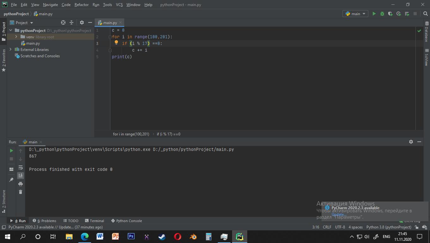
Task: Open Search Everywhere magnifier icon
Action: click(x=426, y=14)
